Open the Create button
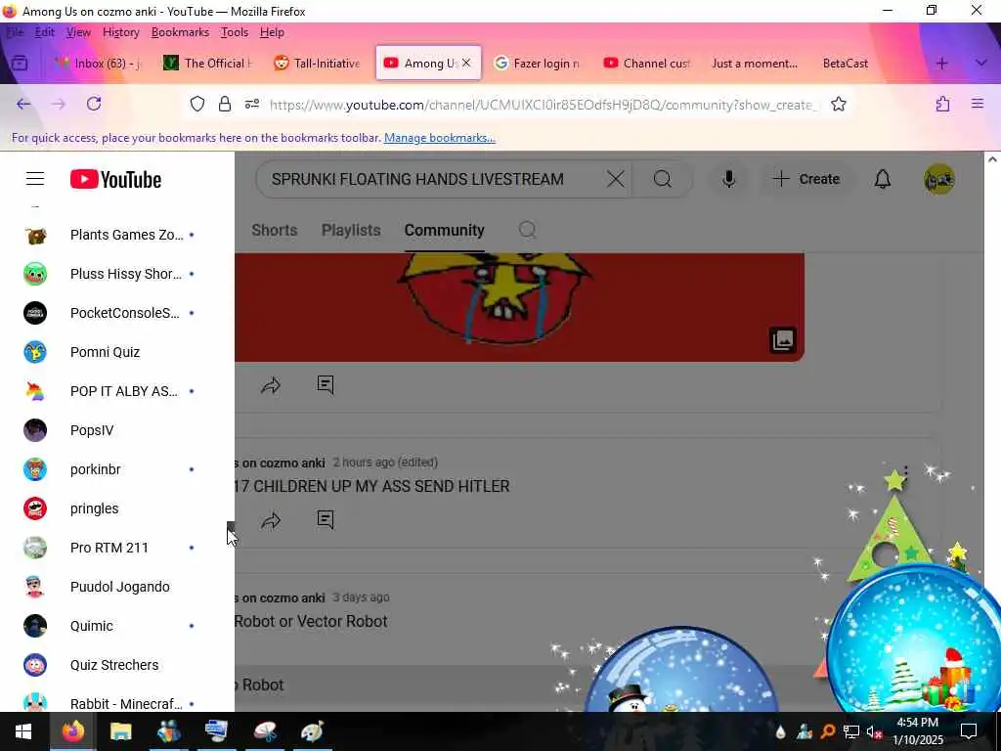1001x751 pixels. (806, 179)
